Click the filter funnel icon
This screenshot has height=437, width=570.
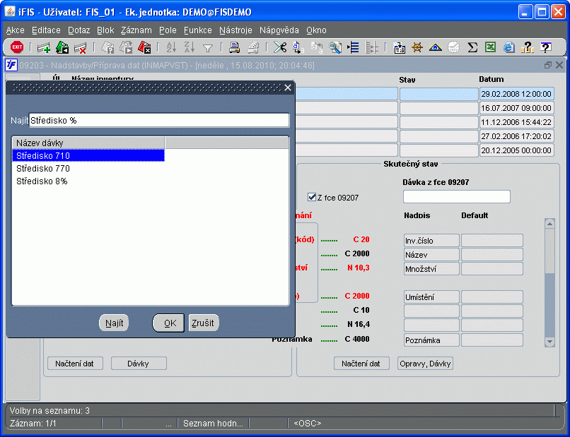208,48
